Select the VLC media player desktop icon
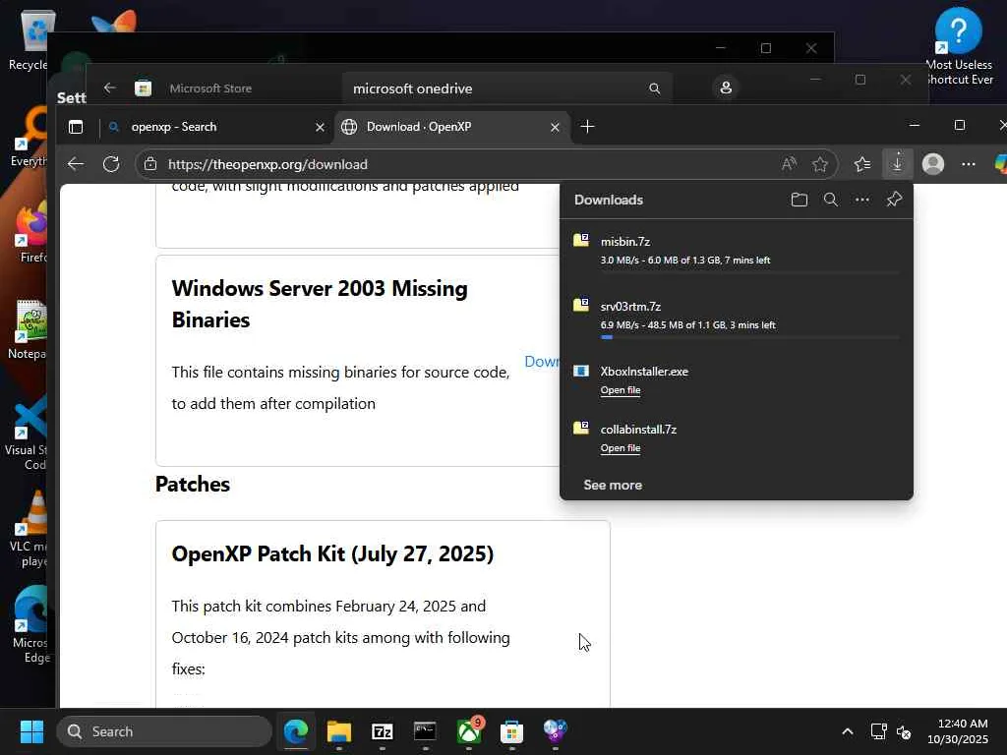Image resolution: width=1007 pixels, height=755 pixels. [29, 529]
